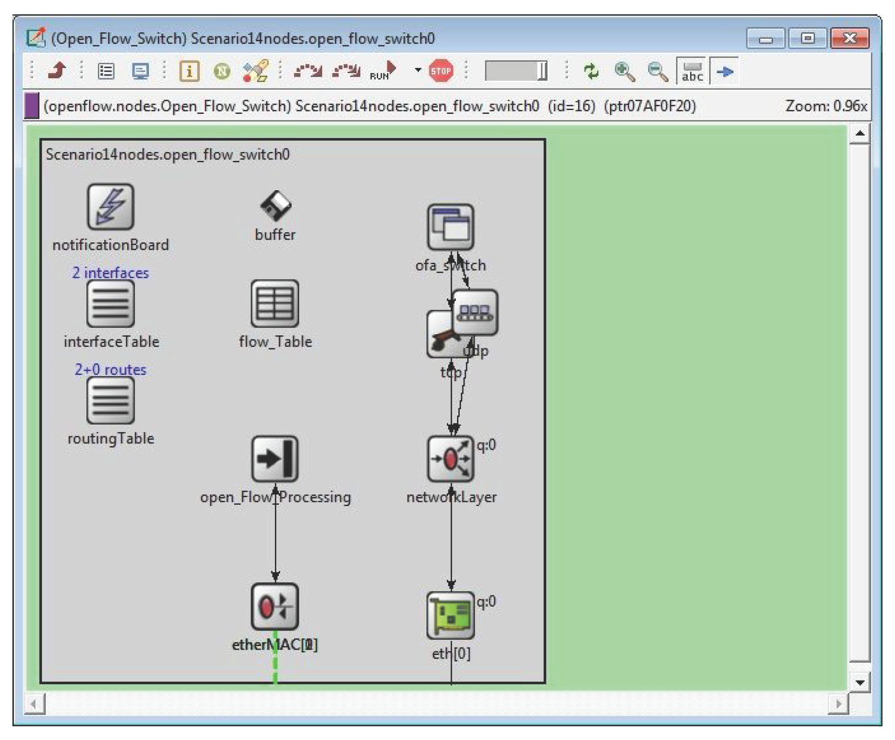Toggle the abc module names button
The image size is (895, 740).
pos(692,71)
